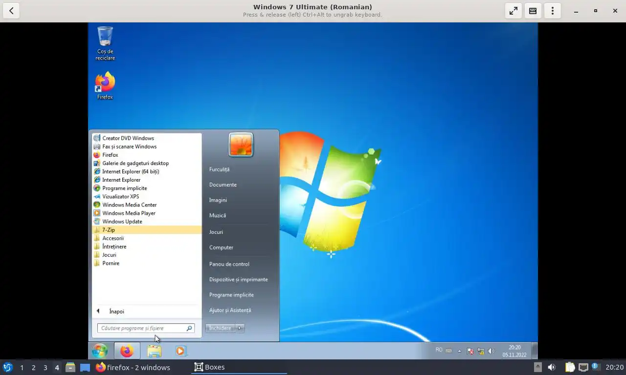Expand the 7-Zip folder
Screen dimensions: 626x375
[x=147, y=229]
